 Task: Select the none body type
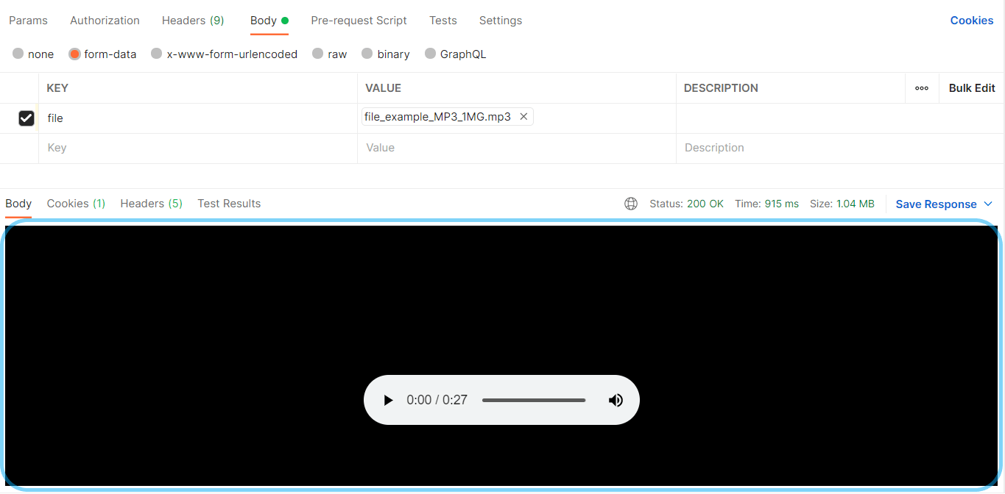pyautogui.click(x=18, y=54)
